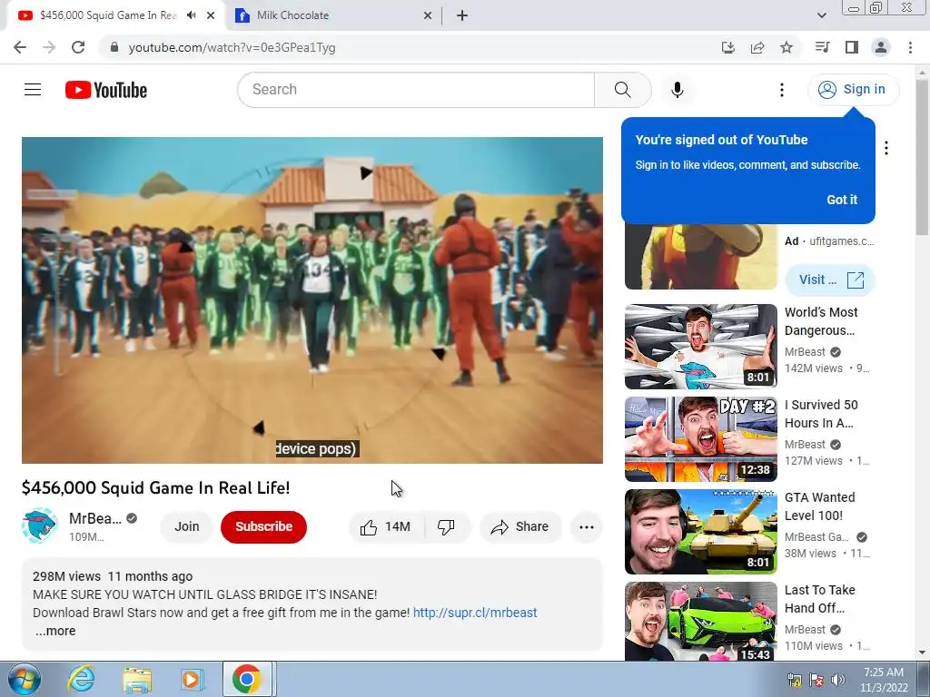Open ad options three-dot menu
Viewport: 930px width, 697px height.
[886, 148]
